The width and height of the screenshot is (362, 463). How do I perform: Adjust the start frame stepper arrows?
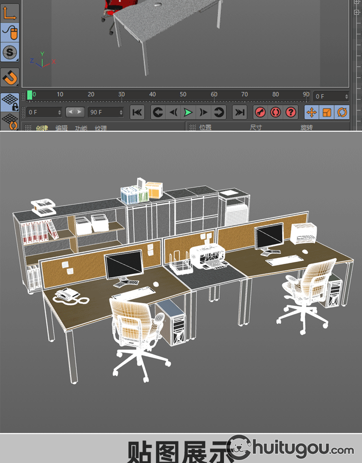(x=60, y=112)
